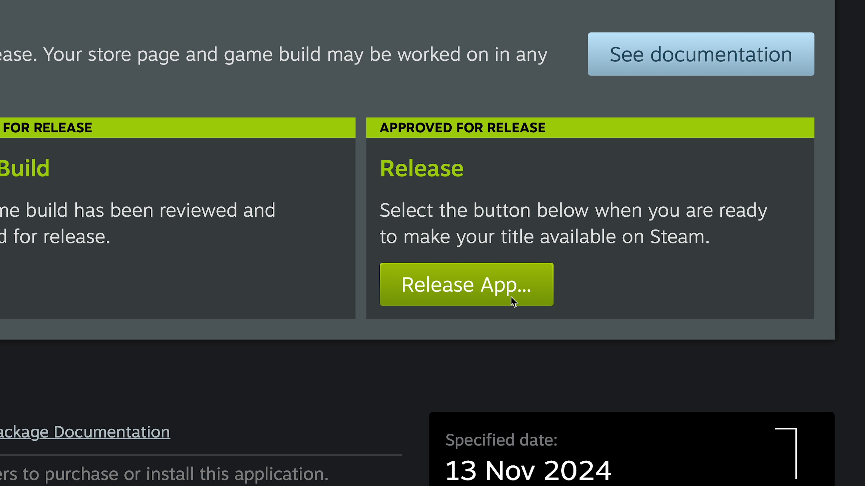Click the empty area right of Release App... button
The height and width of the screenshot is (486, 865).
[683, 284]
